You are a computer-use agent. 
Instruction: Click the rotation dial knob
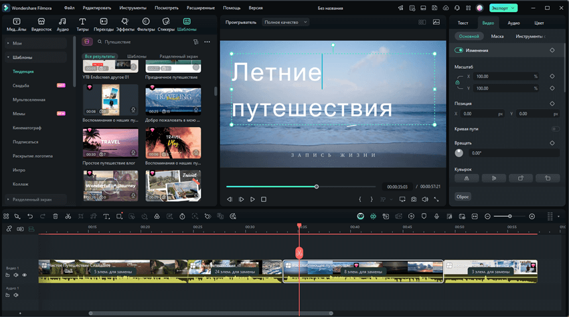pos(459,153)
